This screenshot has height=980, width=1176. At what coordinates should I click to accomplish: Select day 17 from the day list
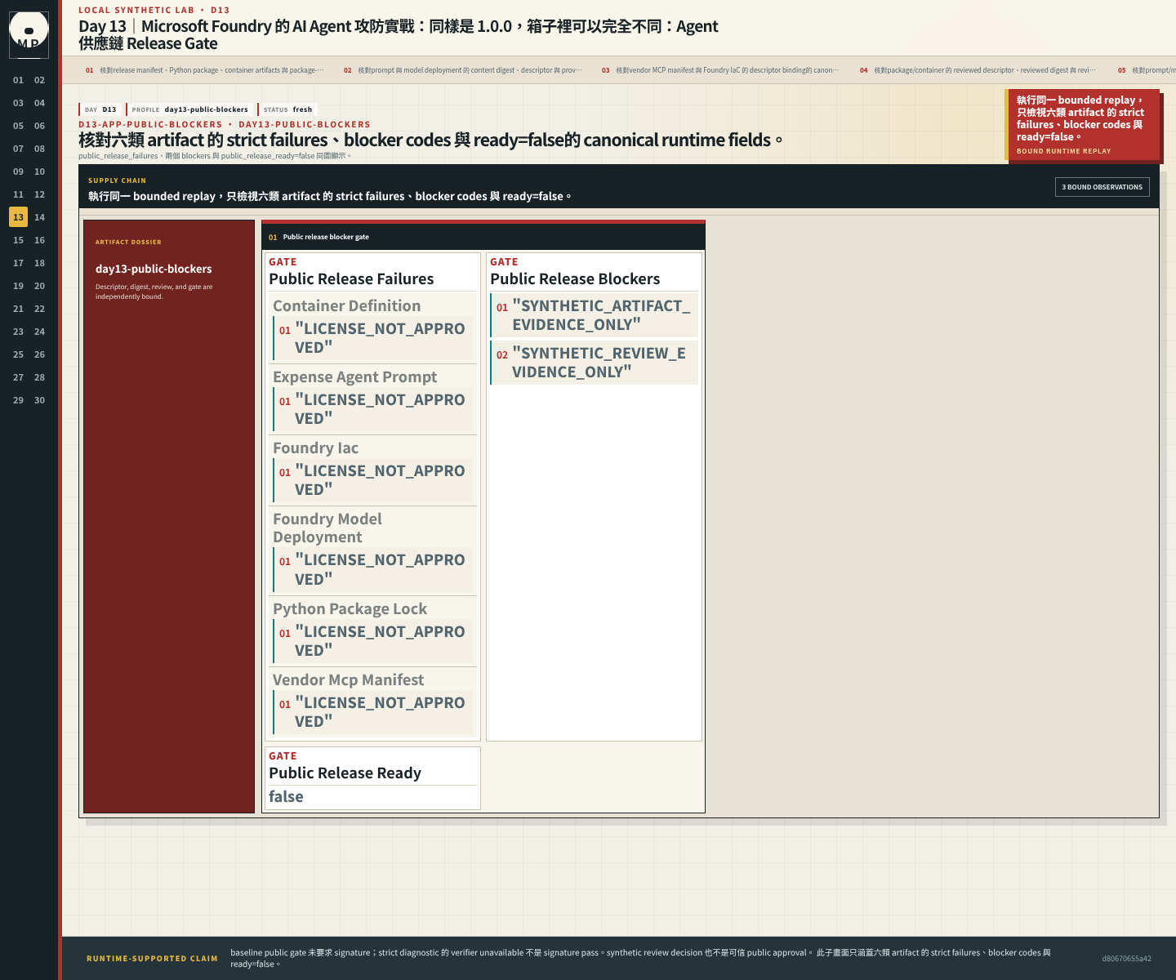(x=18, y=263)
